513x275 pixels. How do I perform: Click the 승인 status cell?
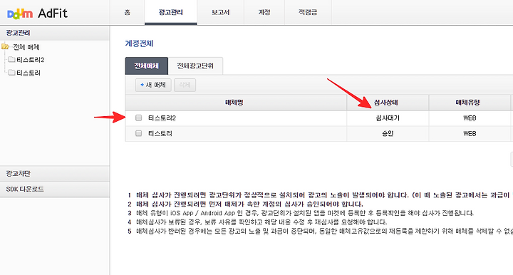(388, 133)
